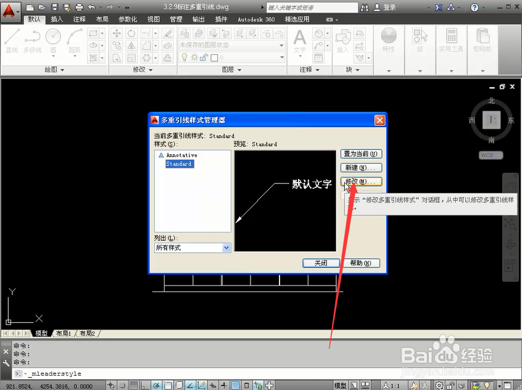Select the Move tool in Modify panel
The width and height of the screenshot is (522, 390).
pos(117,33)
